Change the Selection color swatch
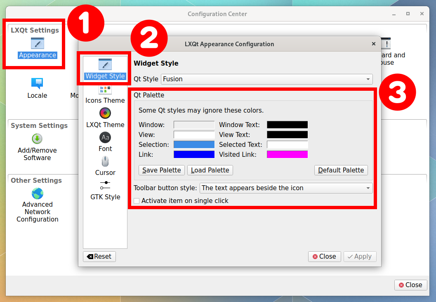This screenshot has height=302, width=436. [x=194, y=144]
